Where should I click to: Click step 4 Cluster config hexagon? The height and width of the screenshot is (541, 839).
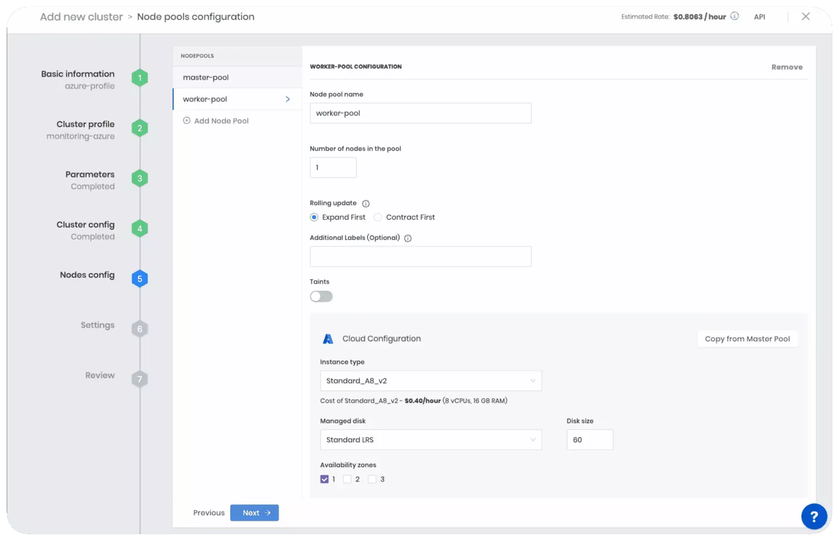(139, 229)
